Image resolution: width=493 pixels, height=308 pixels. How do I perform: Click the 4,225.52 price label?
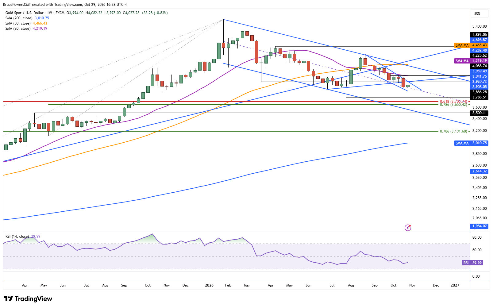point(479,56)
